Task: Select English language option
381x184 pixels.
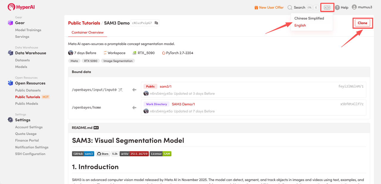Action: pos(300,25)
